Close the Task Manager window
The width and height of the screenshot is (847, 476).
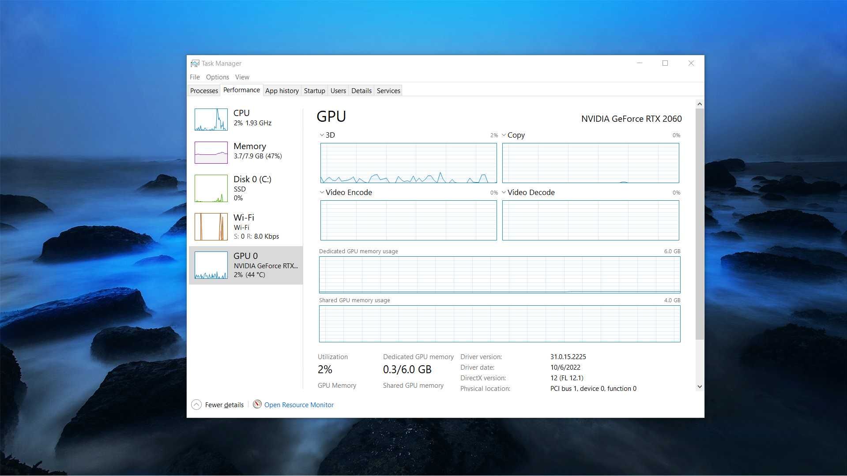691,63
